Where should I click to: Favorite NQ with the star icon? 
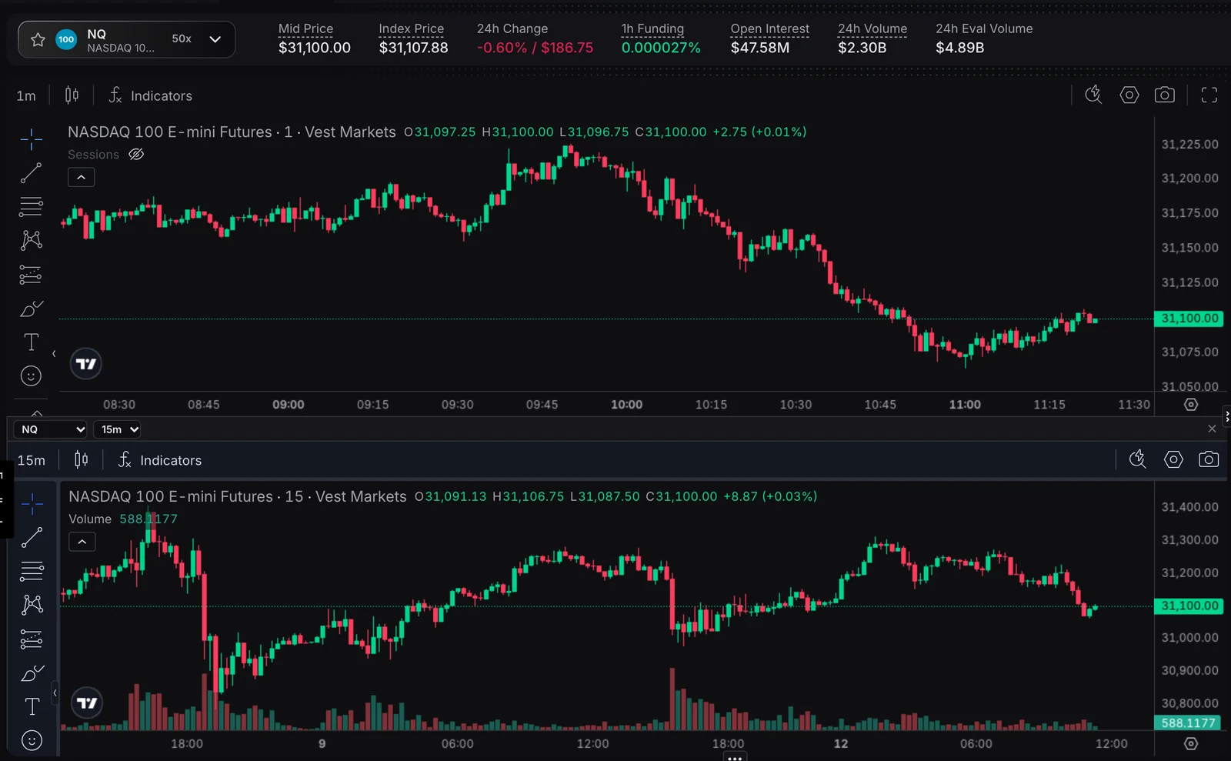pyautogui.click(x=38, y=39)
